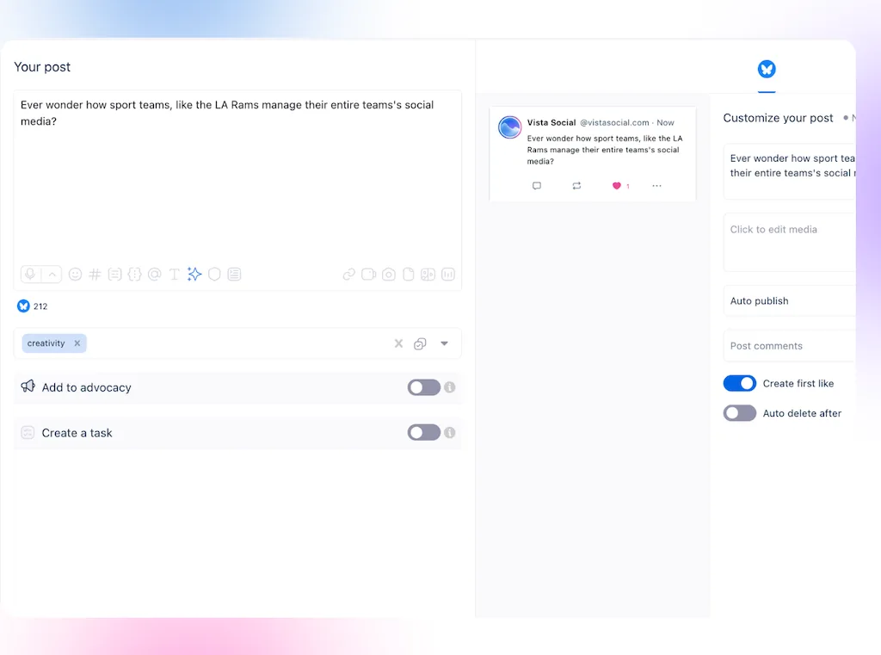Enable the Create a task toggle
The height and width of the screenshot is (655, 881).
point(424,432)
